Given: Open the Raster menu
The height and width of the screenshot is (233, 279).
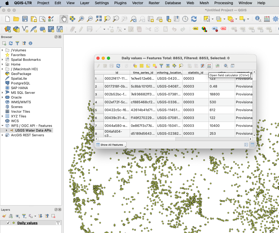Looking at the screenshot, I should [x=154, y=3].
